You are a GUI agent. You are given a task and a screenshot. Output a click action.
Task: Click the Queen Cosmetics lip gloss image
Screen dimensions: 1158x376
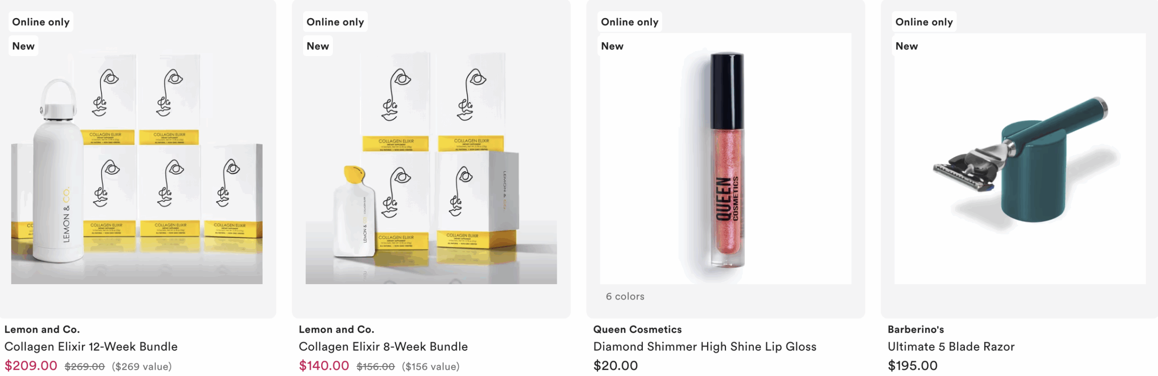tap(726, 158)
